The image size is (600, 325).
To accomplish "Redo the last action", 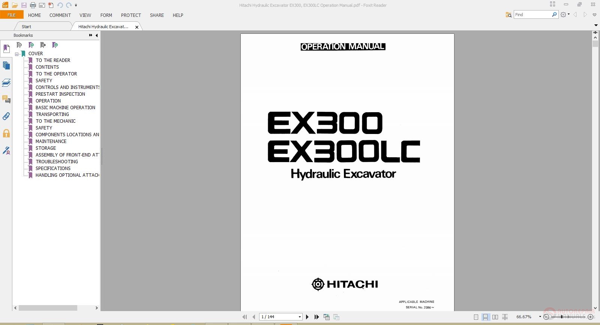I will [69, 5].
